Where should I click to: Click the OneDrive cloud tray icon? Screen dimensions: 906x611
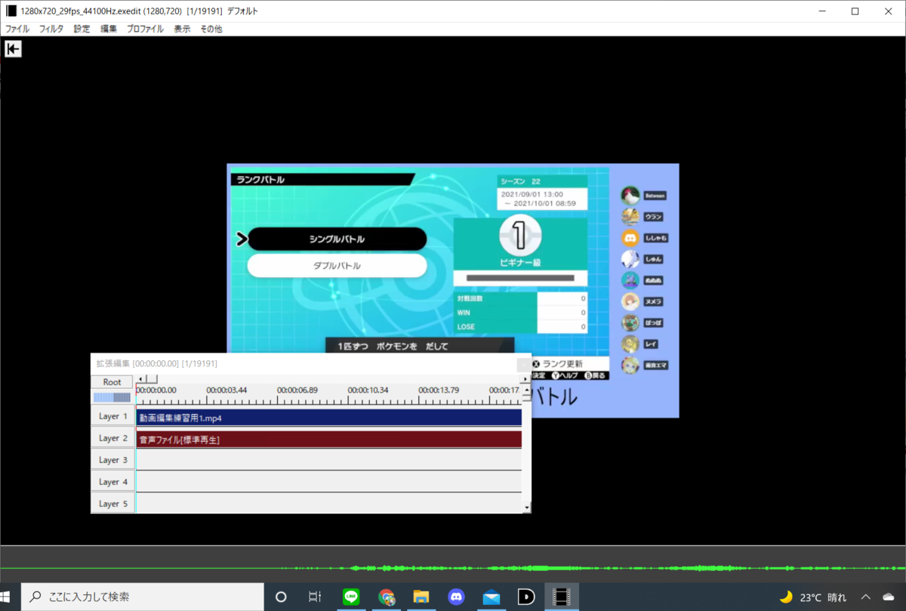tap(889, 597)
